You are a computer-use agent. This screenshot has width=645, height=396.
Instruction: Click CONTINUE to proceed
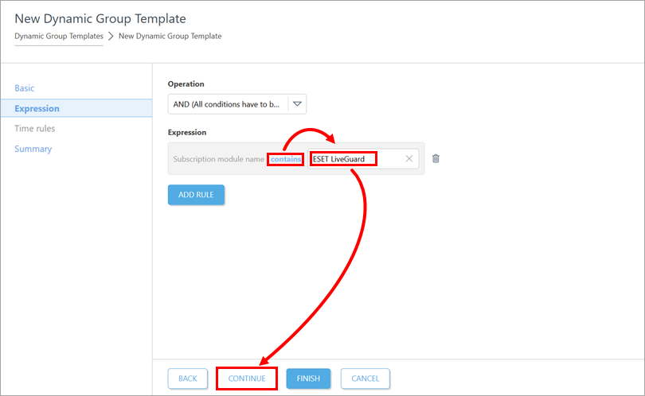[x=247, y=379]
